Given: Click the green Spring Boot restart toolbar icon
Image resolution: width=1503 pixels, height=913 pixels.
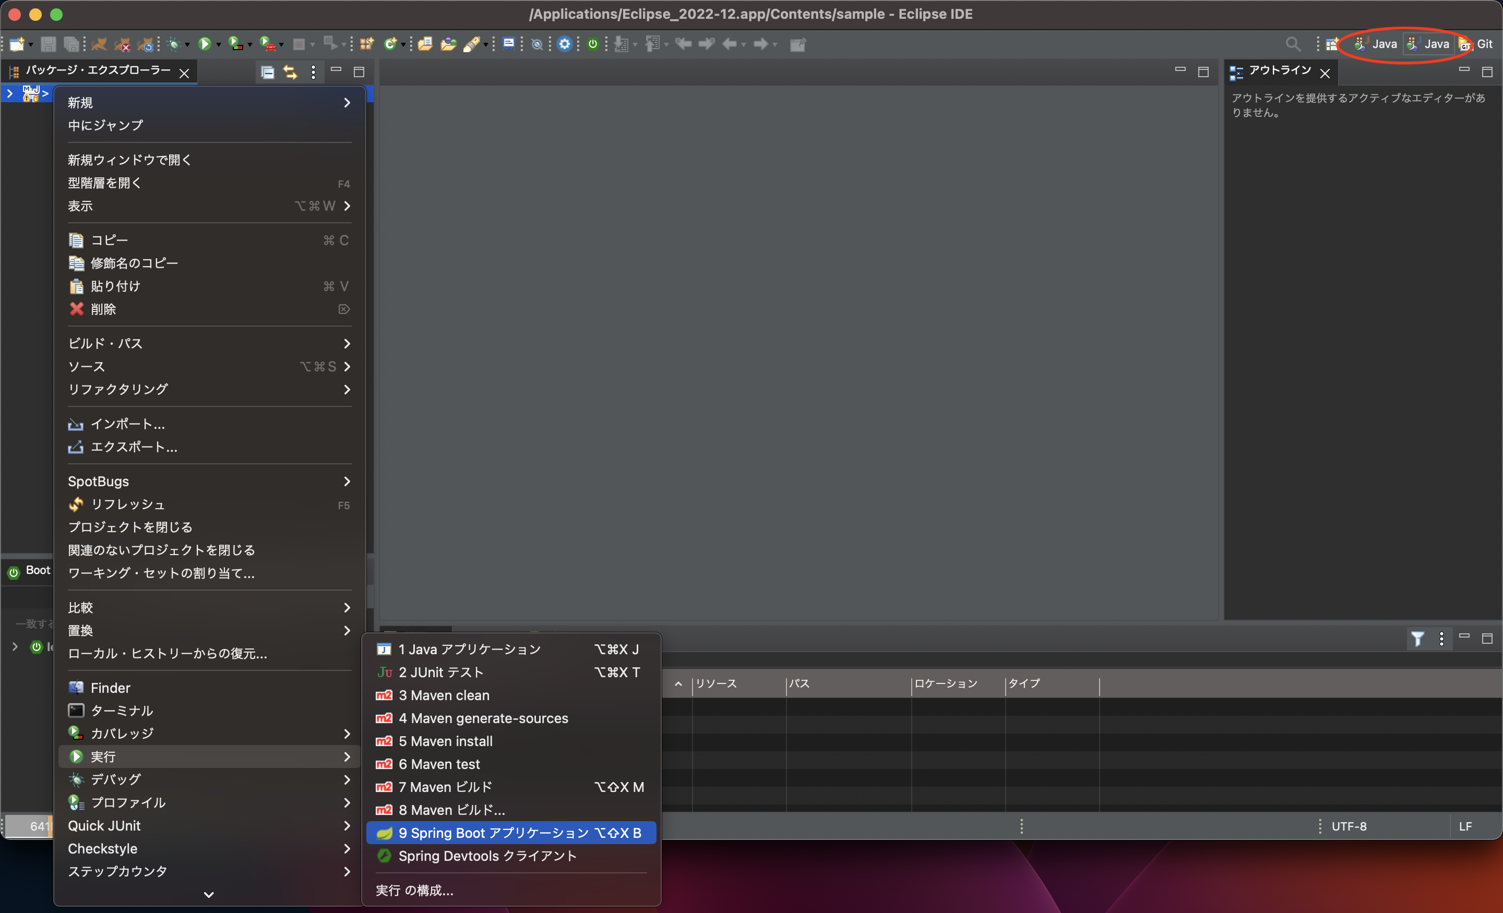Looking at the screenshot, I should (x=592, y=43).
